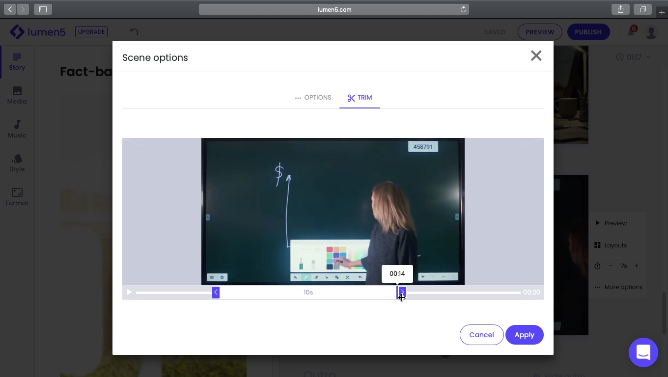Open the chat support widget
Image resolution: width=668 pixels, height=377 pixels.
[x=643, y=352]
